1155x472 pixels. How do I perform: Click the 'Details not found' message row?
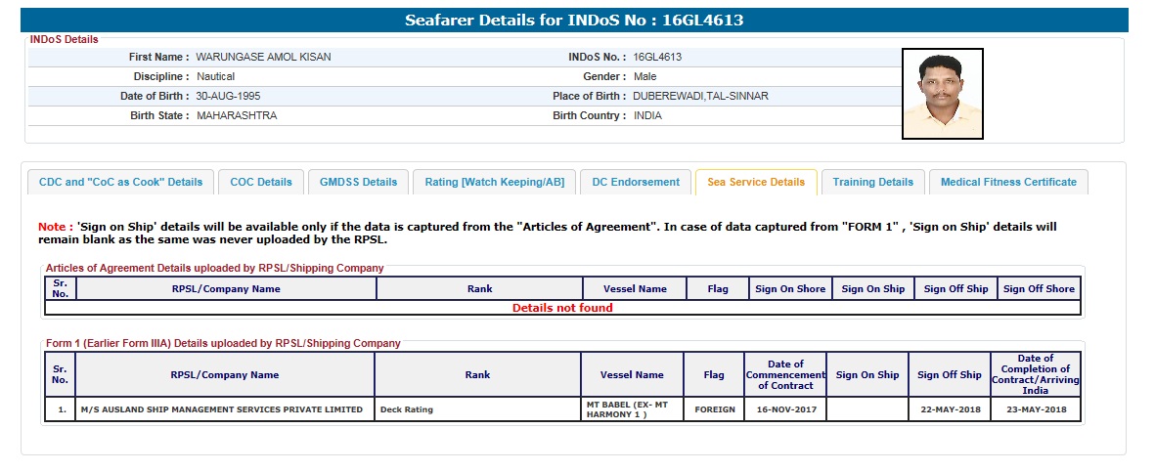[x=562, y=308]
